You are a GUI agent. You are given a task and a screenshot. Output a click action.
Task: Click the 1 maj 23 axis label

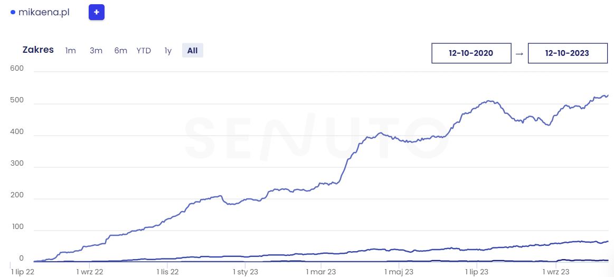[399, 272]
